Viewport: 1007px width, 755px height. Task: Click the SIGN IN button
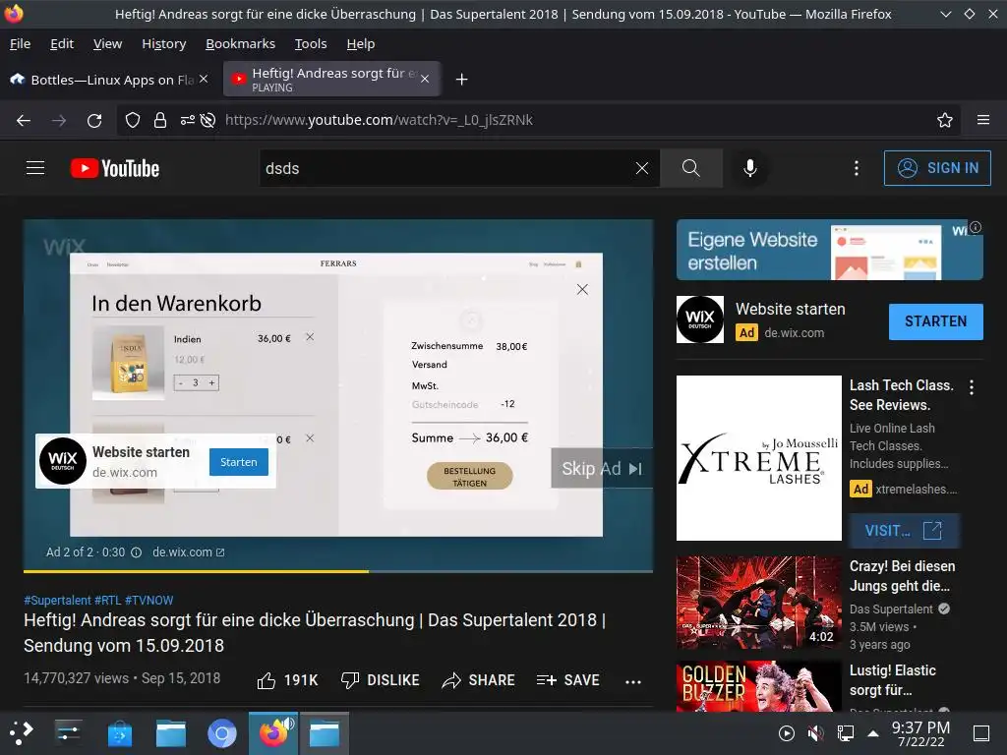937,168
